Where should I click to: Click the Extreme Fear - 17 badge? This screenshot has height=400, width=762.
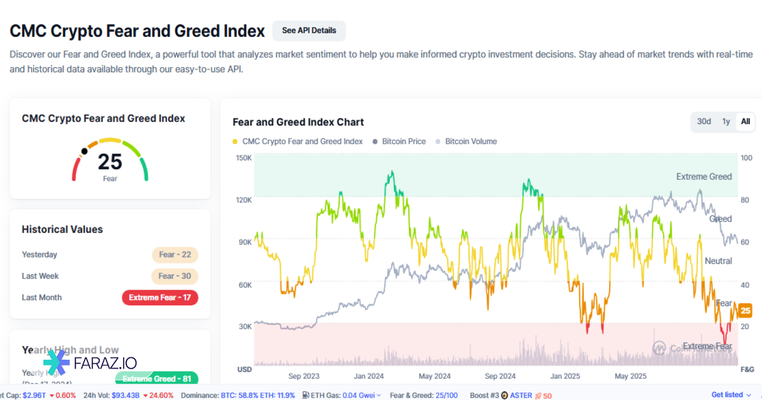tap(160, 297)
